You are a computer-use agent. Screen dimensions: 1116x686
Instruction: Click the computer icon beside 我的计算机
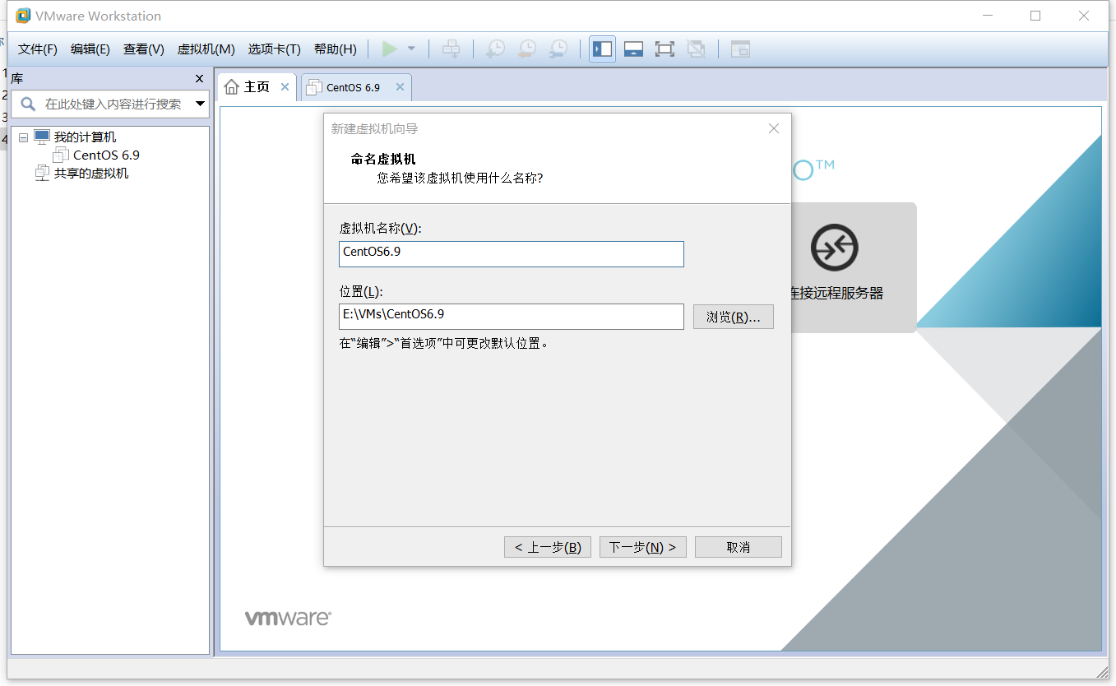[x=42, y=137]
